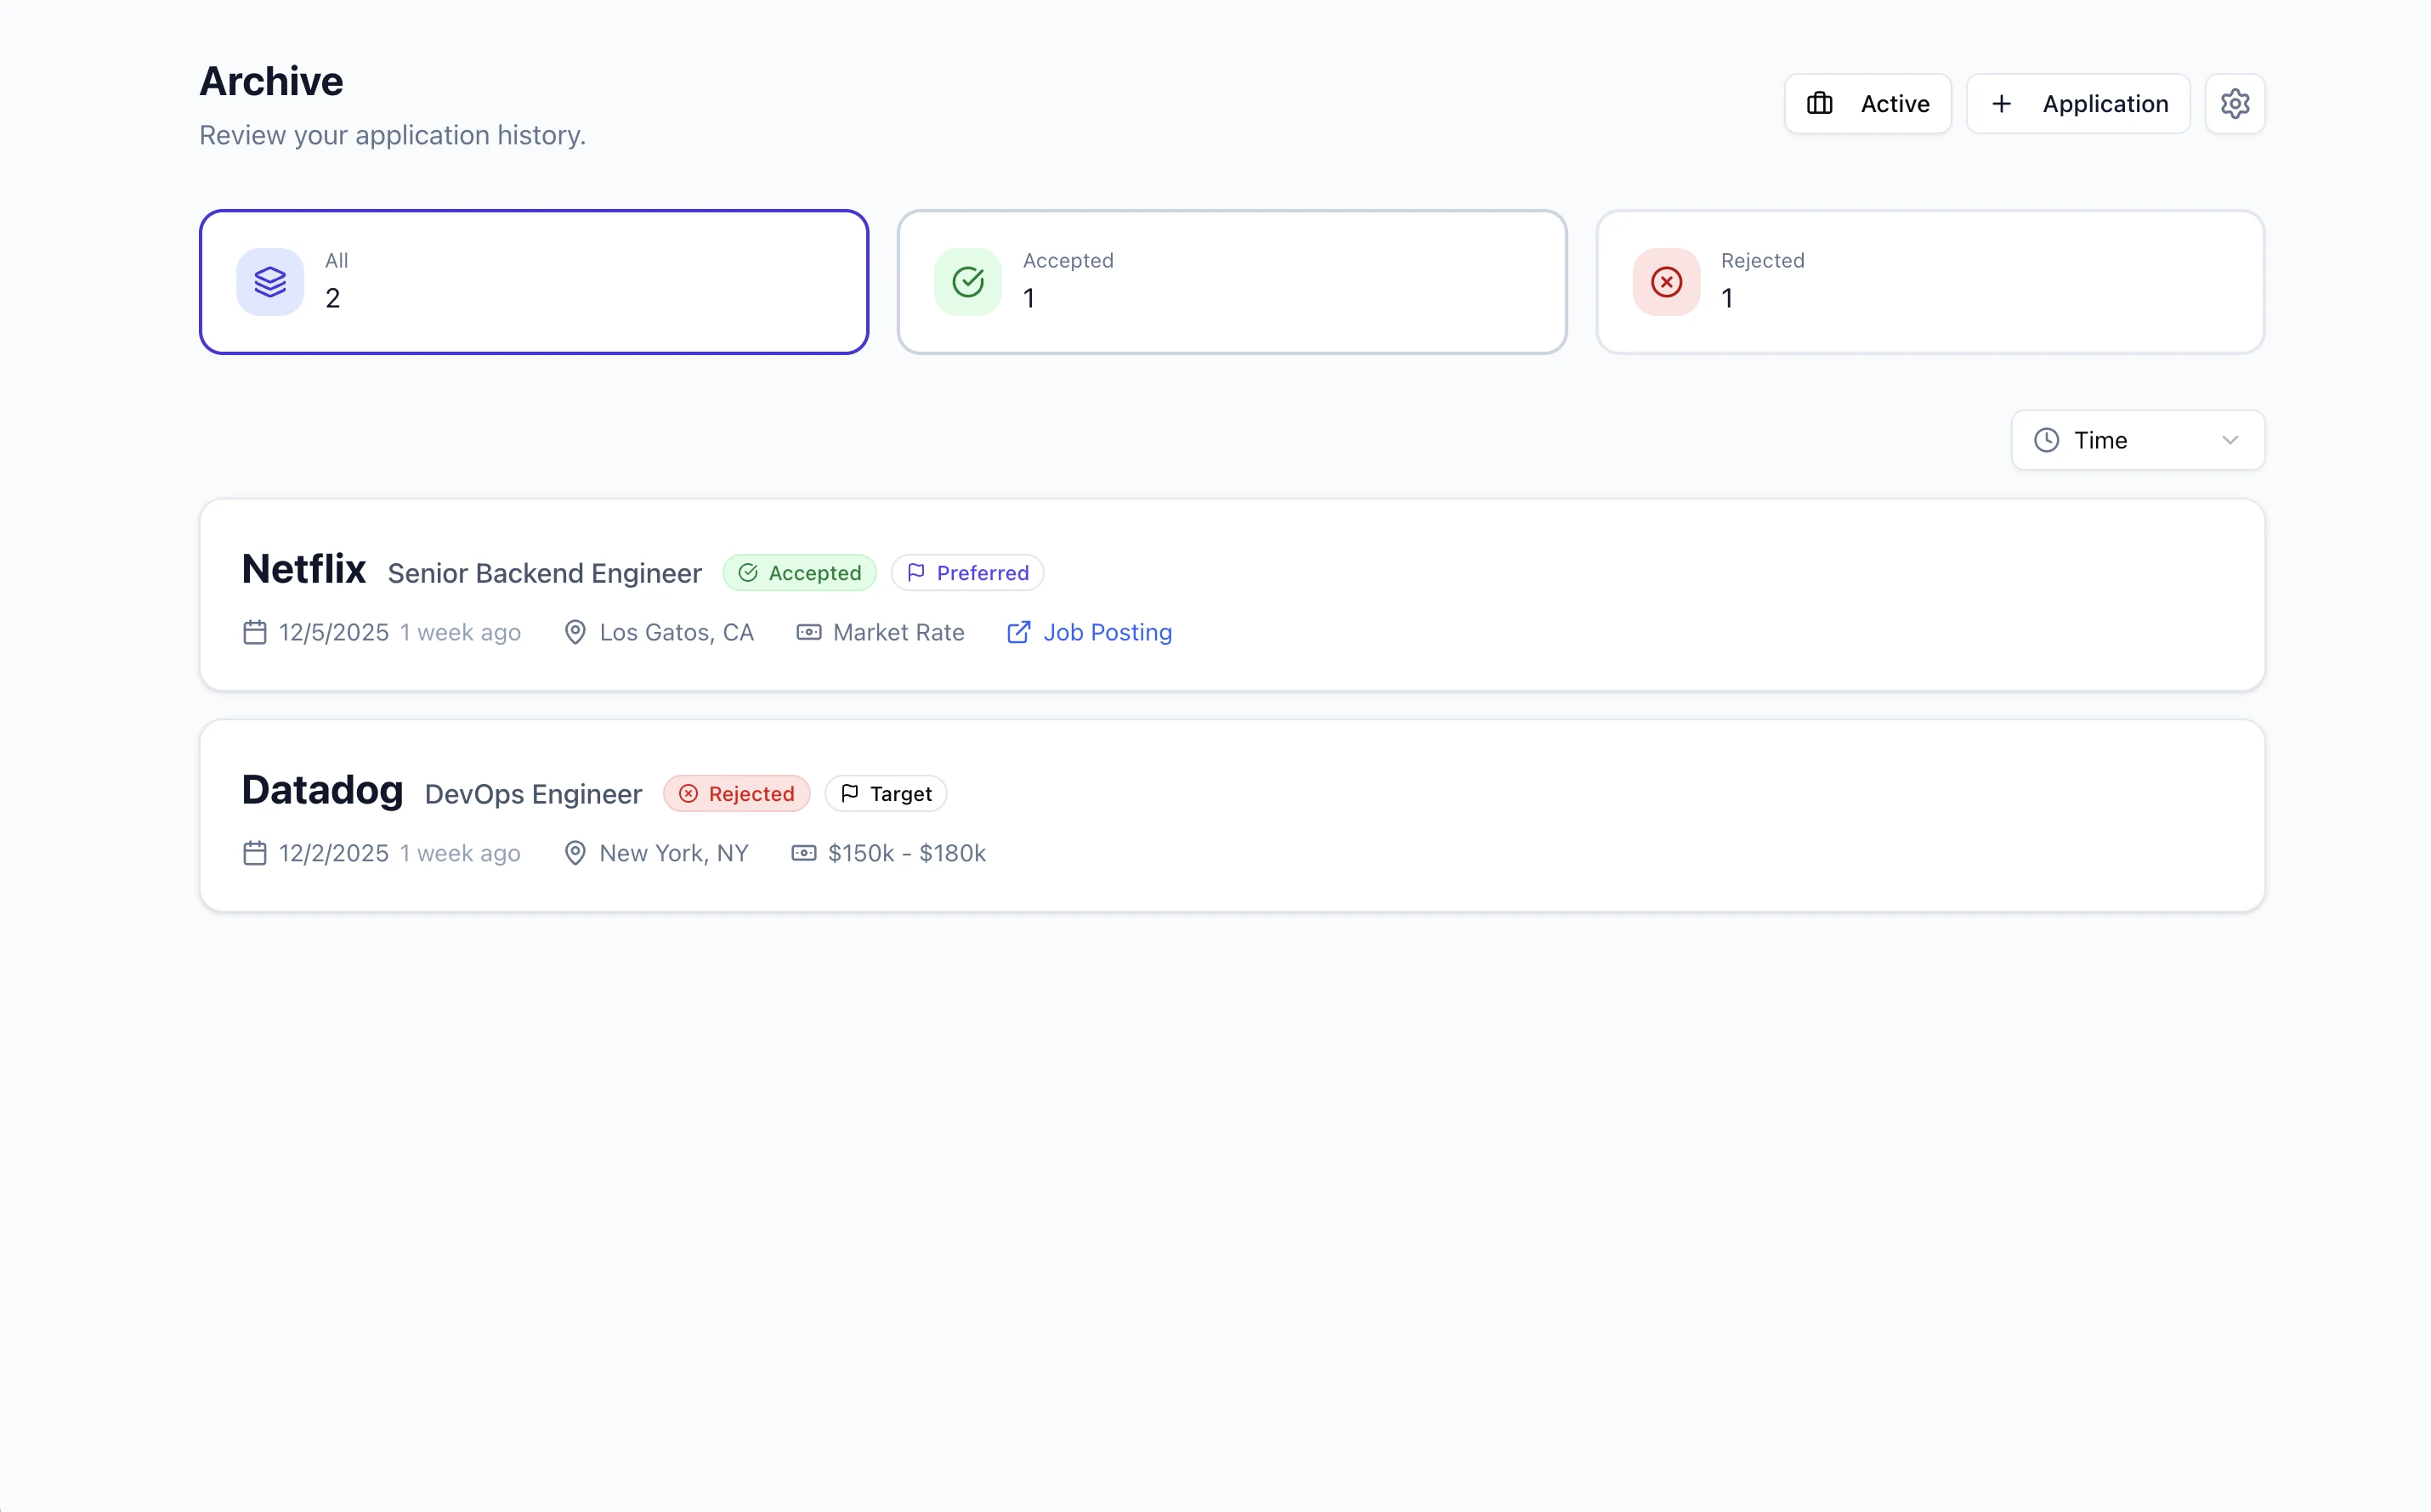The width and height of the screenshot is (2431, 1512).
Task: Click the green checkmark icon on Accepted card
Action: point(966,281)
